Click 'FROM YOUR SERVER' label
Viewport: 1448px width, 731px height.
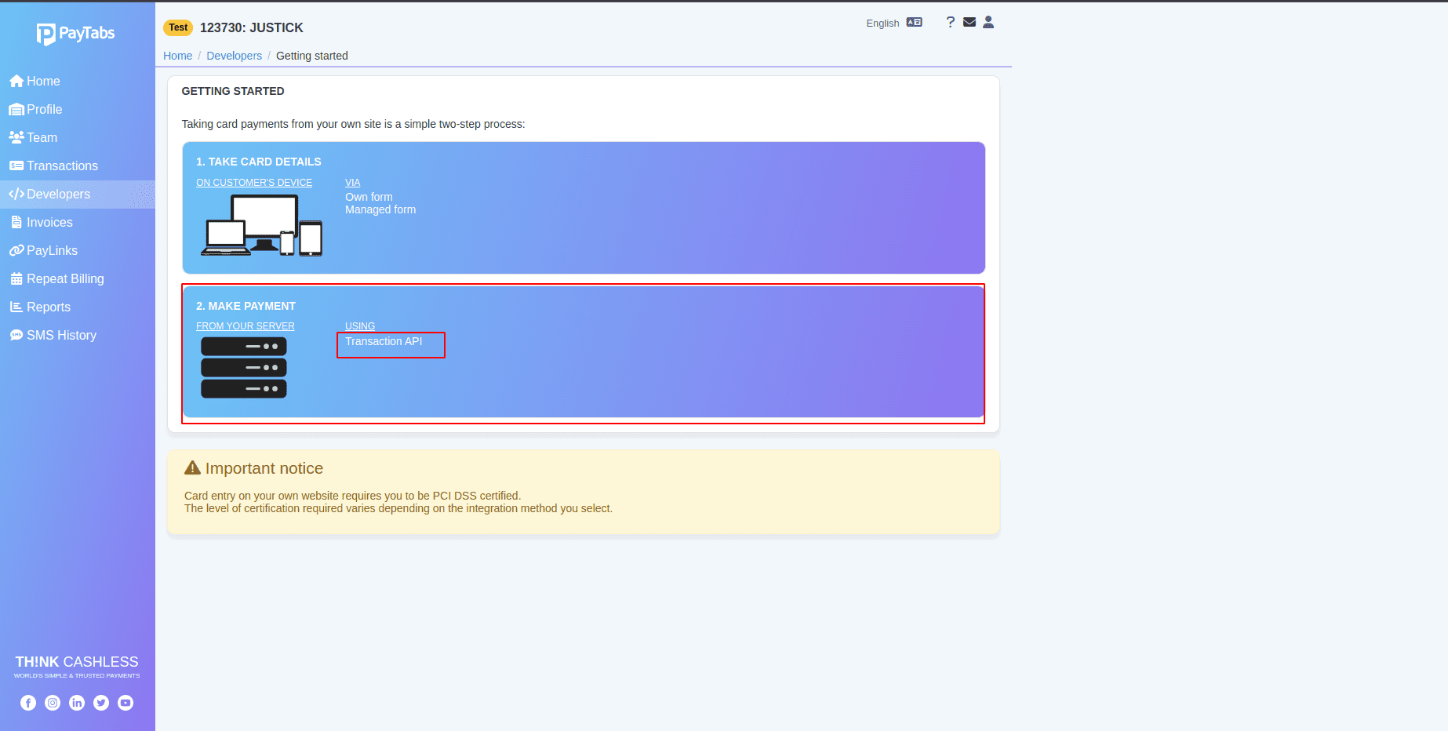click(246, 326)
